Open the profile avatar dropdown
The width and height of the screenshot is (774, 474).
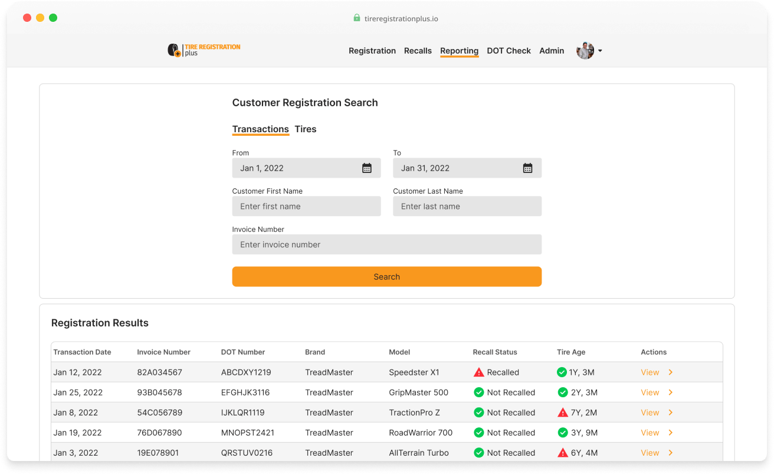click(585, 50)
